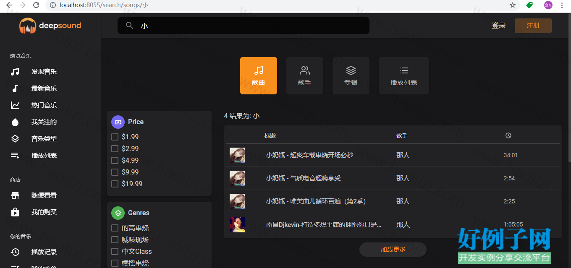This screenshot has height=268, width=571.
Task: Check the $4.99 price filter
Action: [x=115, y=160]
